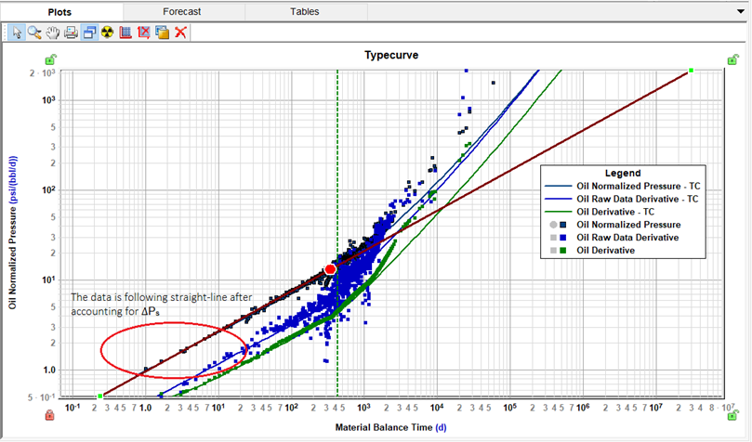The height and width of the screenshot is (442, 752).
Task: Click the (d) x-axis unit link
Action: click(x=441, y=427)
